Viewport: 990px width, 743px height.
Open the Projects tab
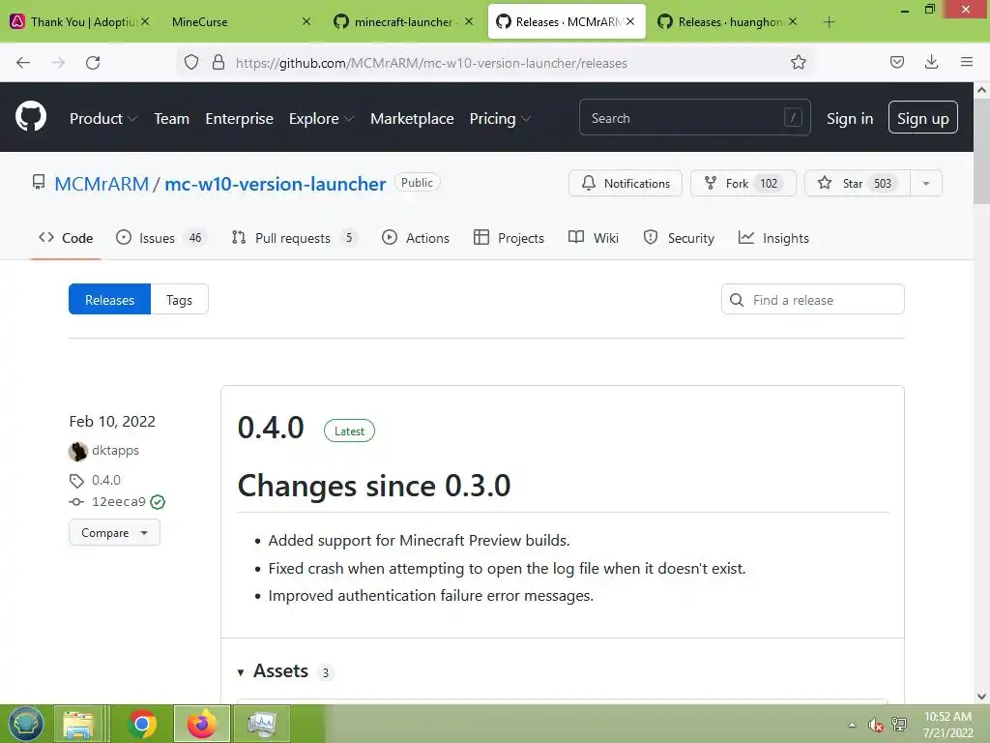[x=509, y=238]
